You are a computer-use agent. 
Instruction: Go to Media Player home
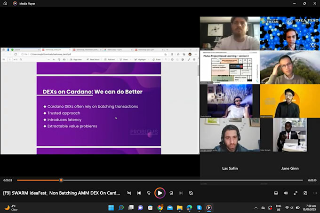5,3
